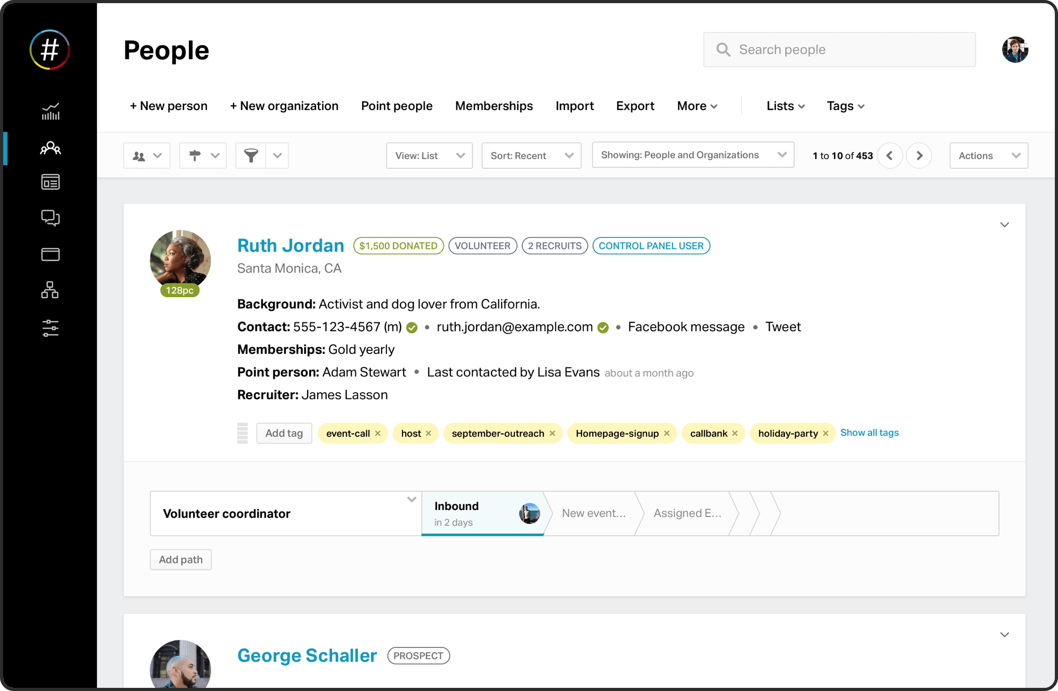Open the Tags menu

(x=845, y=106)
